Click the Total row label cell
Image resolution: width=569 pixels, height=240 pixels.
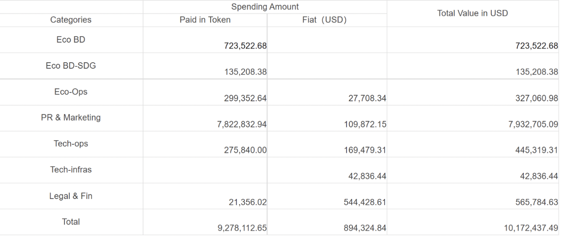click(71, 222)
